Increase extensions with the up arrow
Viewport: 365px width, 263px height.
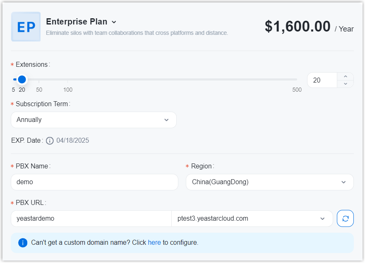(346, 76)
